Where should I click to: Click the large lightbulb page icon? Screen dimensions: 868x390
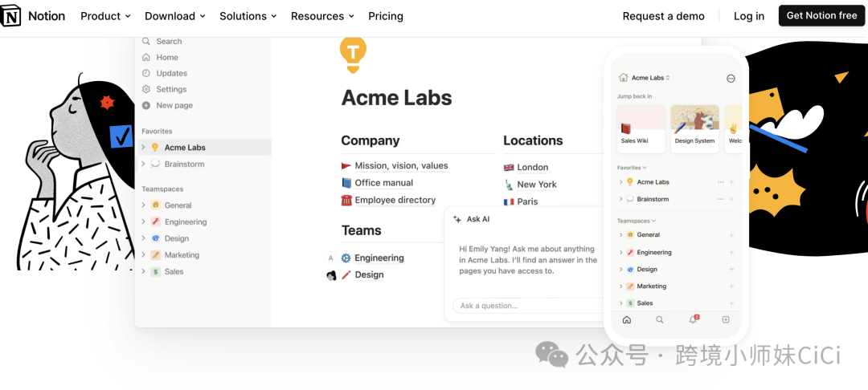point(353,55)
